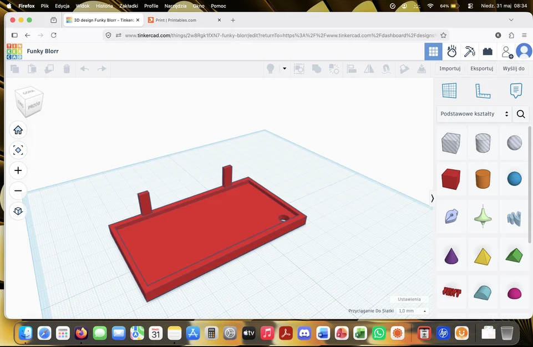Viewport: 533px width, 347px height.
Task: Click the Wyślij do button
Action: (513, 69)
